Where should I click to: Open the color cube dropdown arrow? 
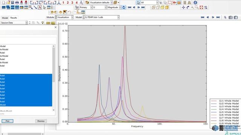click(118, 3)
